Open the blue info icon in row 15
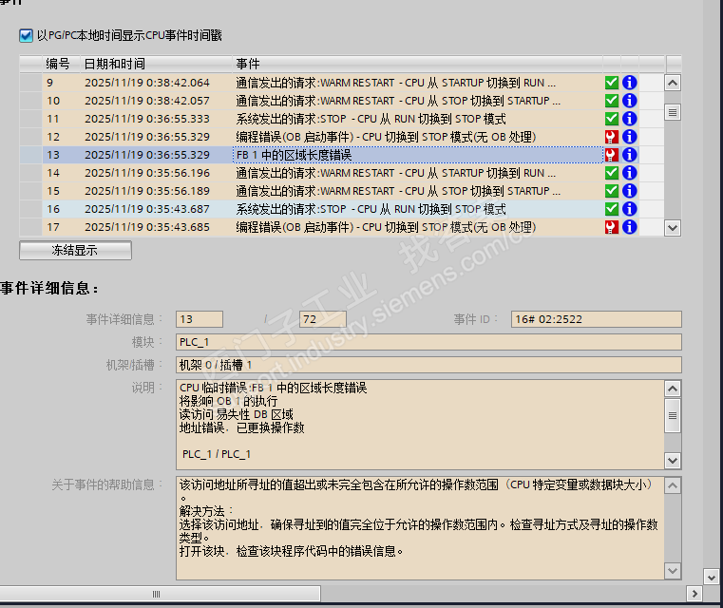This screenshot has height=608, width=723. point(629,191)
